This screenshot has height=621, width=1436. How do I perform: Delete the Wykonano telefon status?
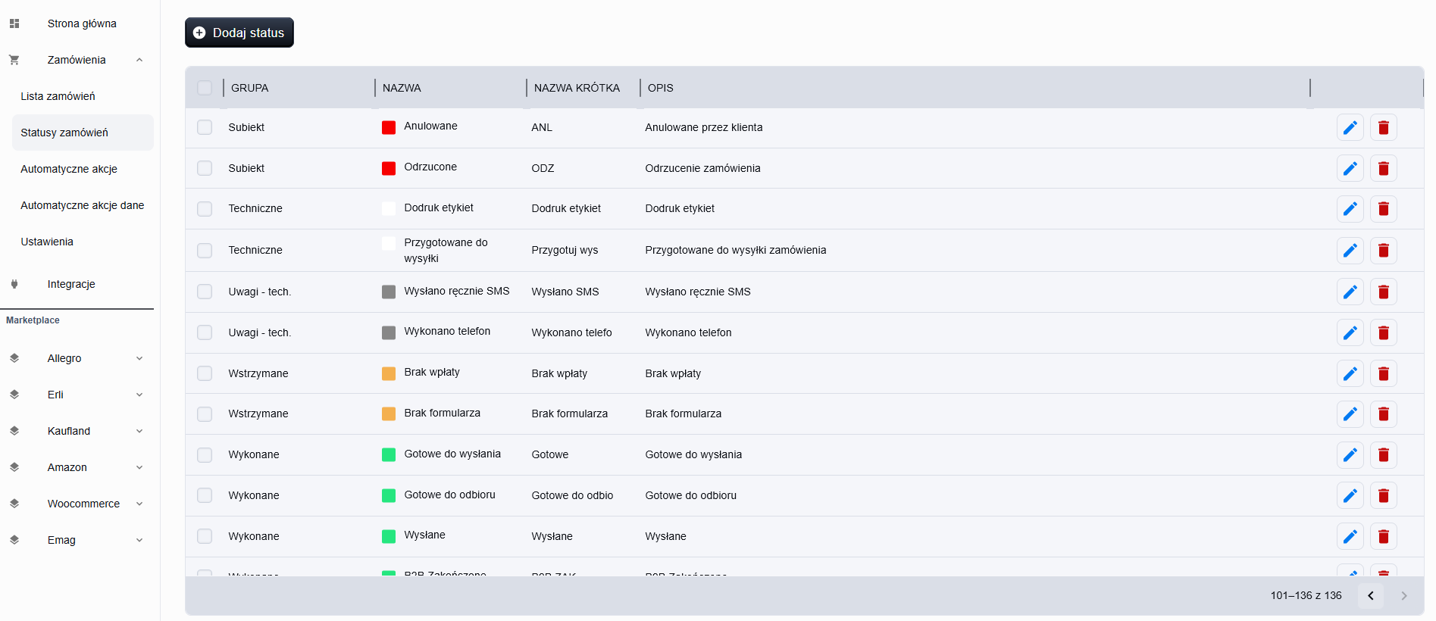(x=1383, y=332)
